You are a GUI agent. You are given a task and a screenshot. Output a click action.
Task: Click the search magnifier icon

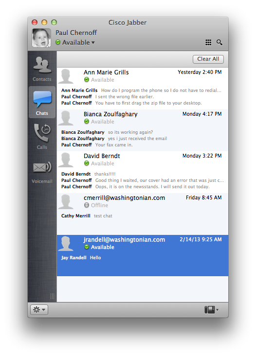point(219,42)
